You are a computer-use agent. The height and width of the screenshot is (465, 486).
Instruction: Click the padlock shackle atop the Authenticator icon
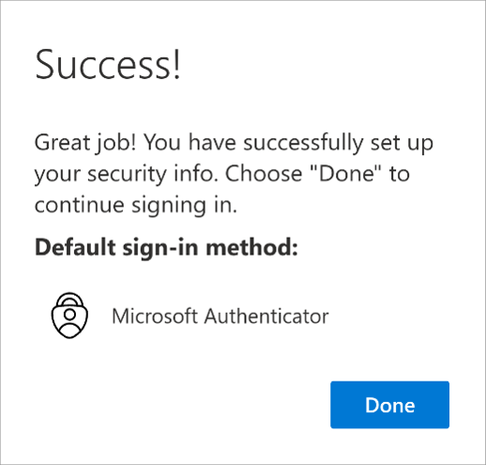69,300
